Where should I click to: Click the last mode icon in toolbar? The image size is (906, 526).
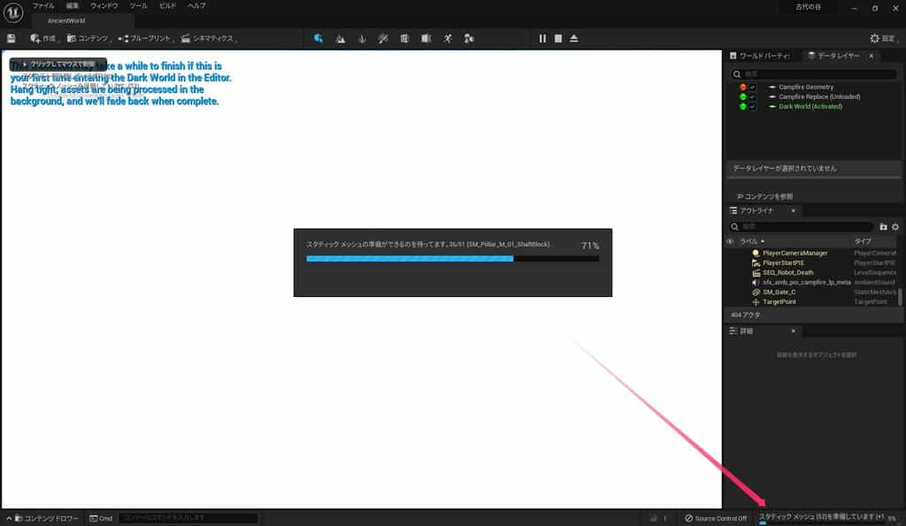(469, 39)
